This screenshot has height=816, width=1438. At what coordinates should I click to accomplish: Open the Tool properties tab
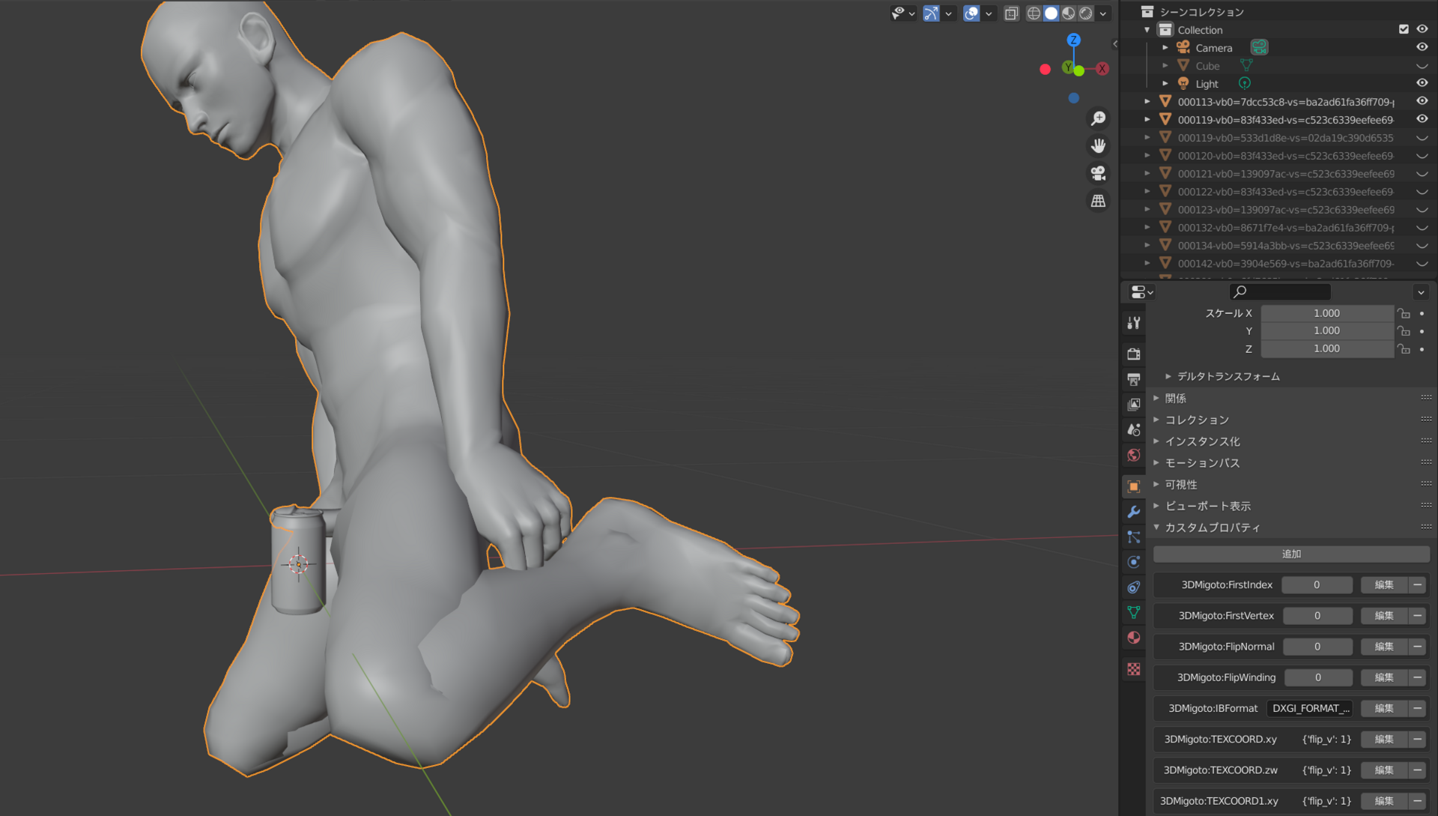pyautogui.click(x=1133, y=323)
